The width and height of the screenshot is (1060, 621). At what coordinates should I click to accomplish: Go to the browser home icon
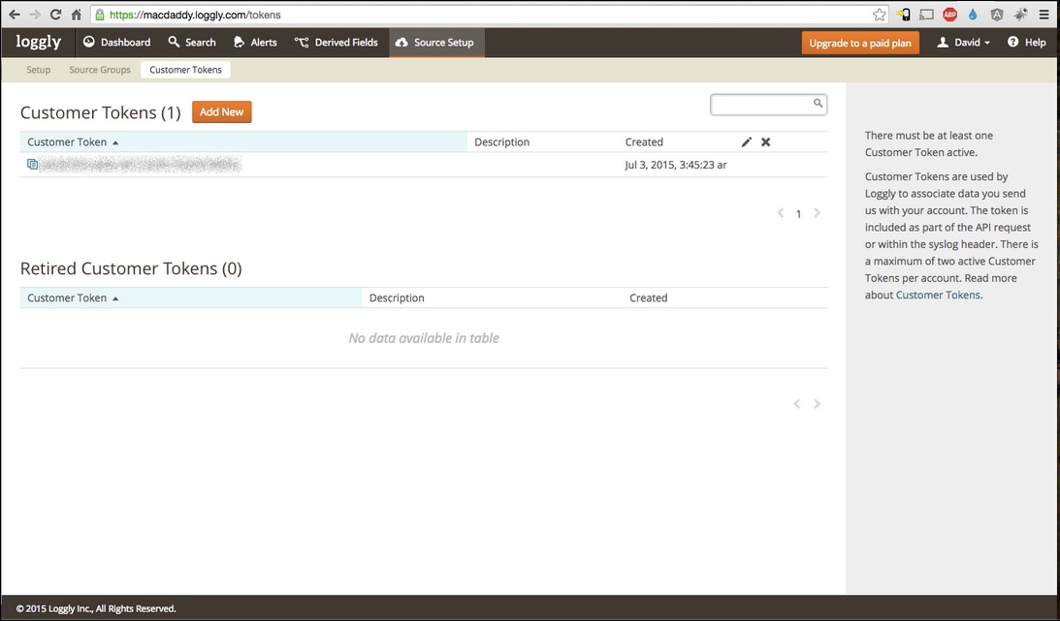coord(76,15)
